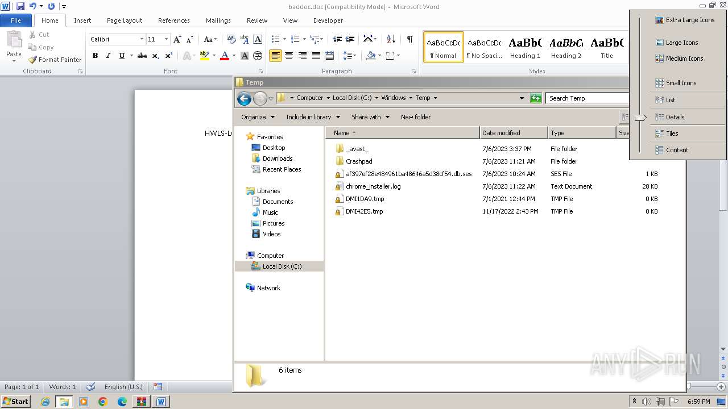Screen dimensions: 728x409
Task: Expand the Borders dropdown arrow
Action: [398, 56]
